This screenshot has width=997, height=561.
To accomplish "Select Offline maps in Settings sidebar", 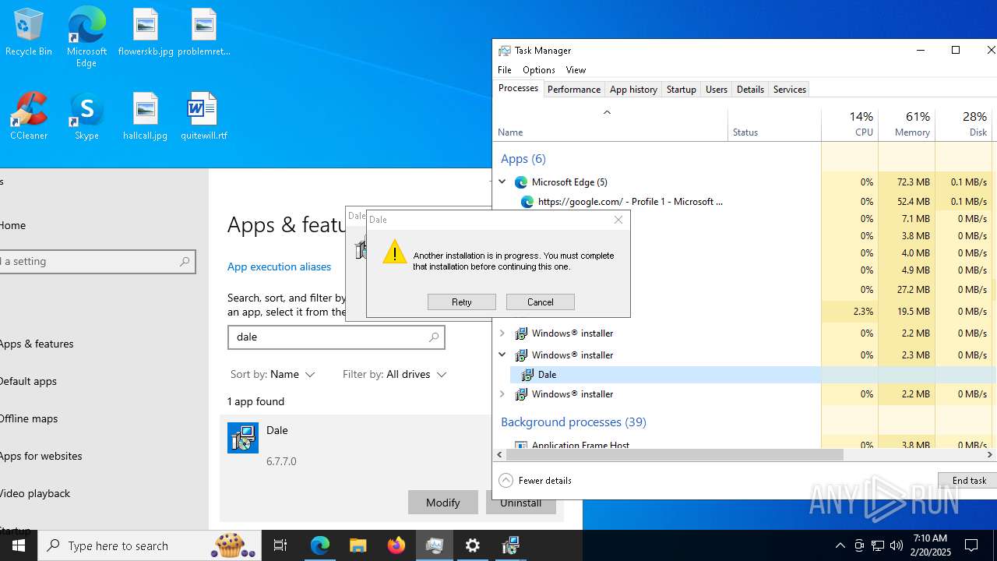I will [29, 418].
